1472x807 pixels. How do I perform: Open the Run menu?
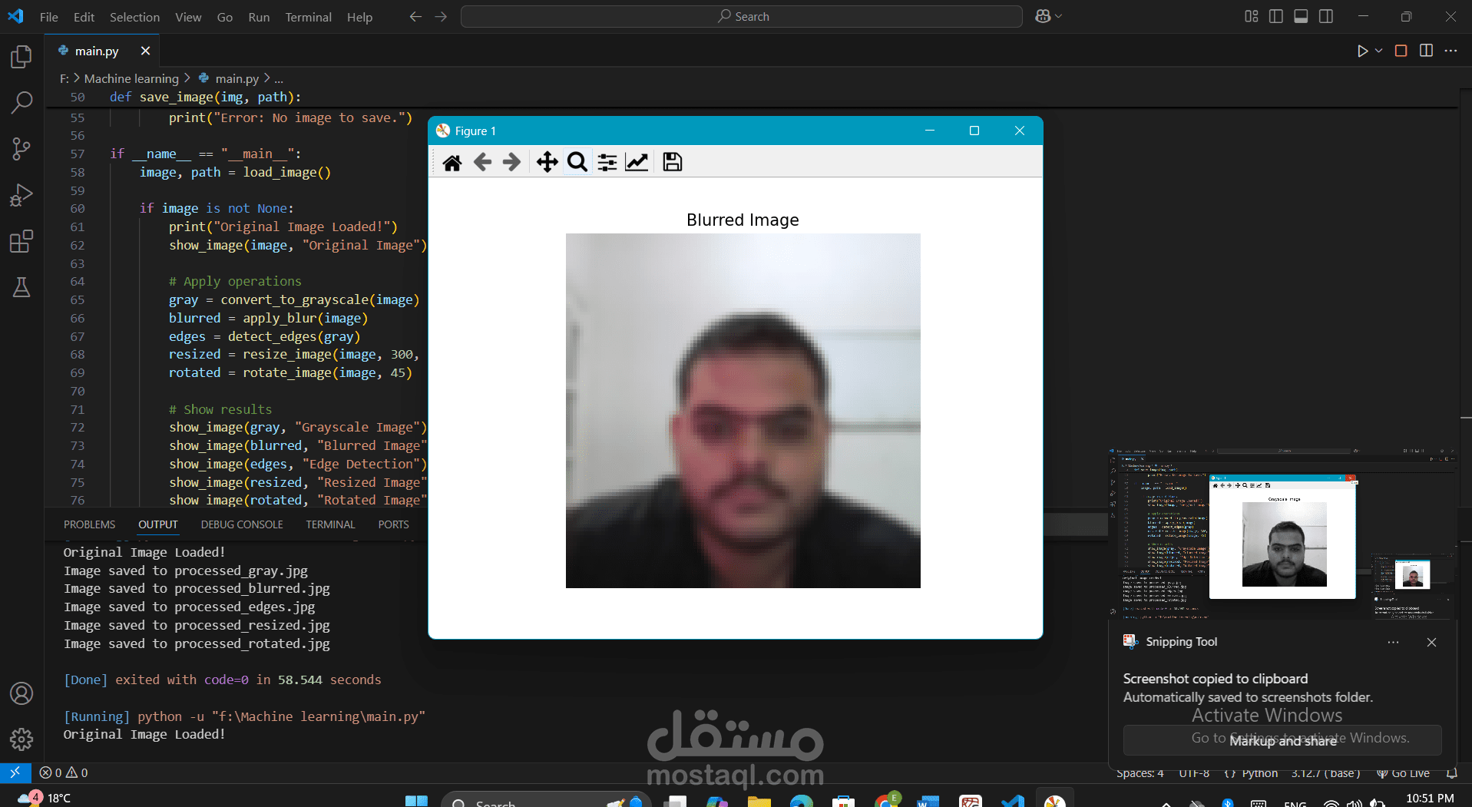tap(258, 16)
